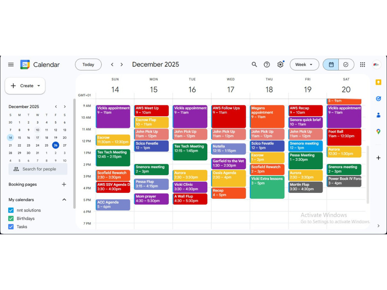This screenshot has width=387, height=290.
Task: Open A Wall Flup event
Action: pyautogui.click(x=190, y=199)
